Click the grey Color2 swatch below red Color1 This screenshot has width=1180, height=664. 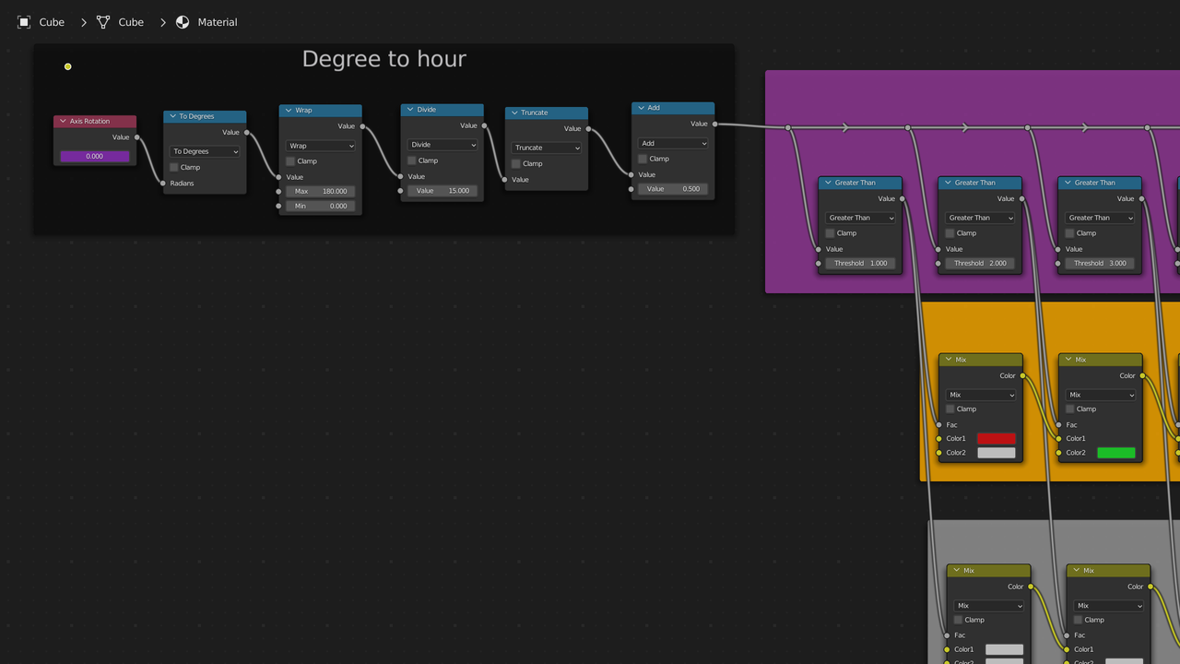[x=997, y=453]
